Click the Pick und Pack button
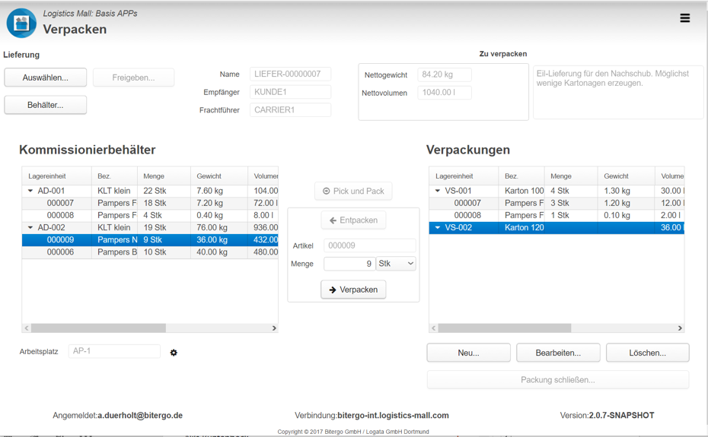Screen dimensions: 708x437 [x=353, y=192]
